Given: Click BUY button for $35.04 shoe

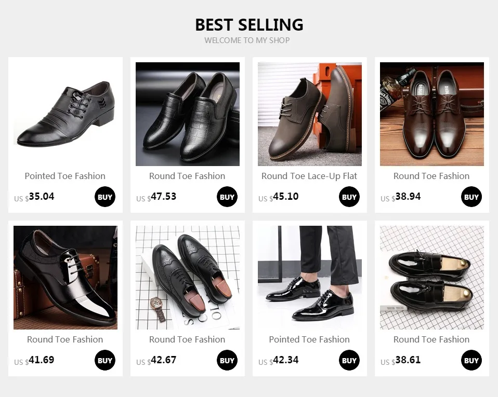Looking at the screenshot, I should pos(105,197).
